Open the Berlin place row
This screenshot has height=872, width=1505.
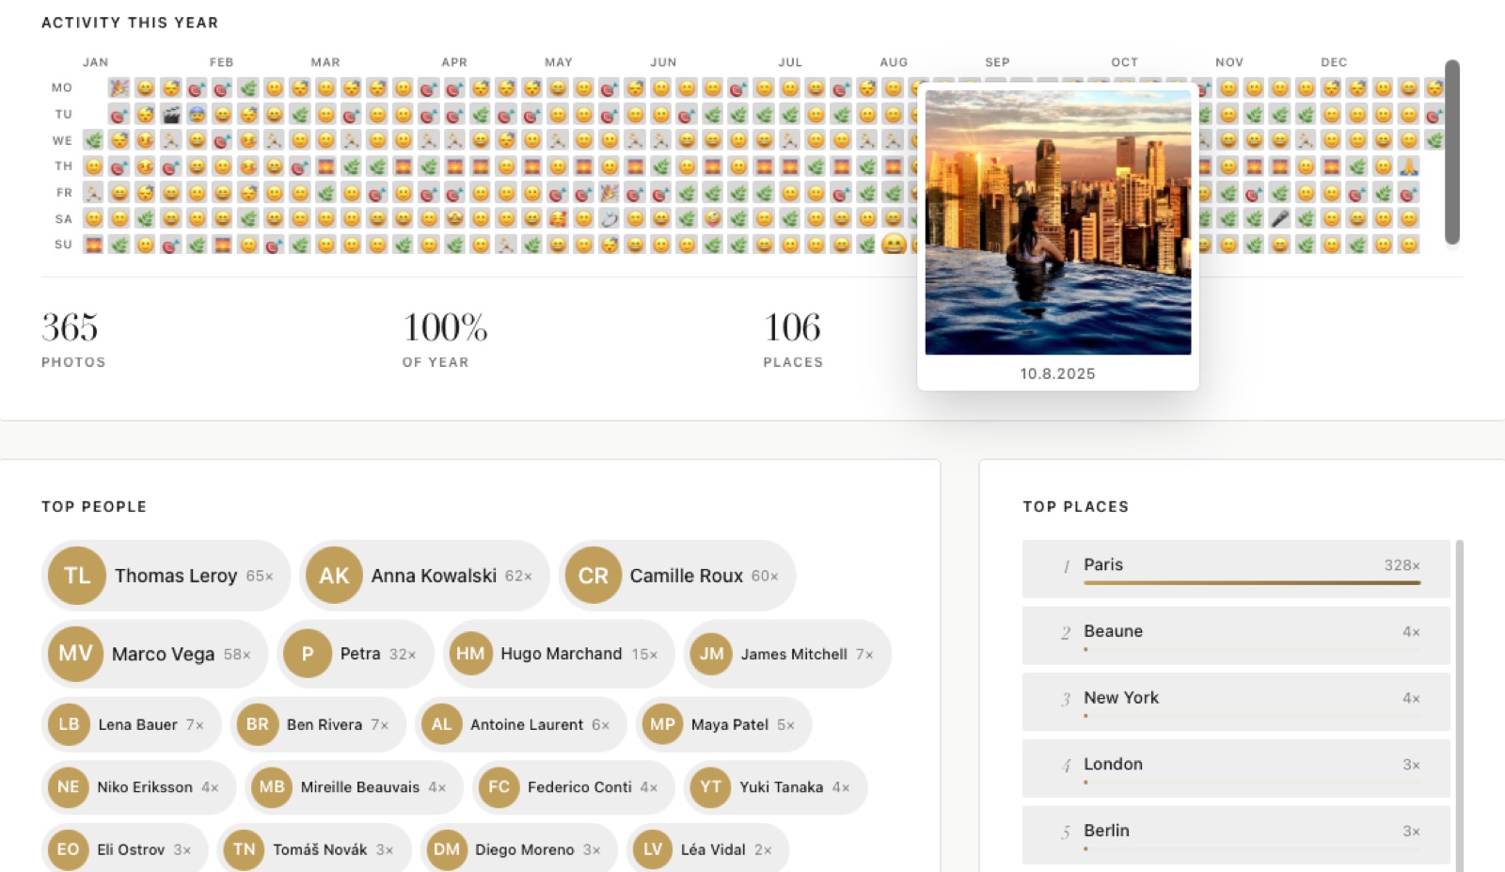(x=1236, y=835)
